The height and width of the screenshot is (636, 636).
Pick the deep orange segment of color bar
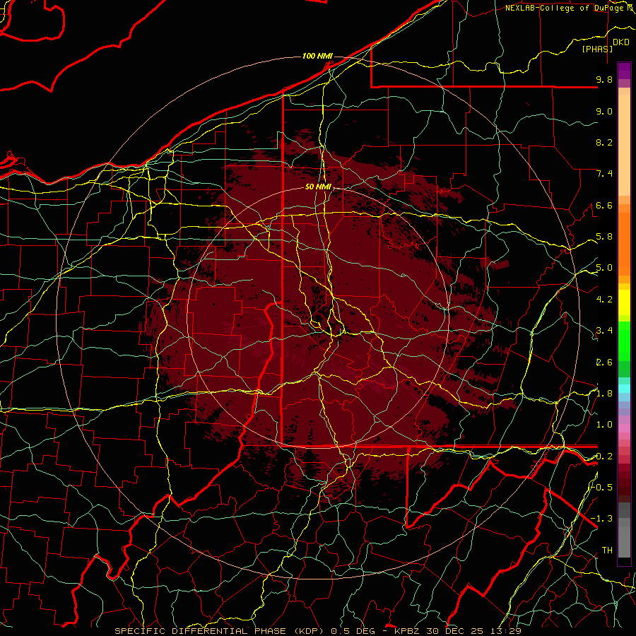click(x=624, y=244)
